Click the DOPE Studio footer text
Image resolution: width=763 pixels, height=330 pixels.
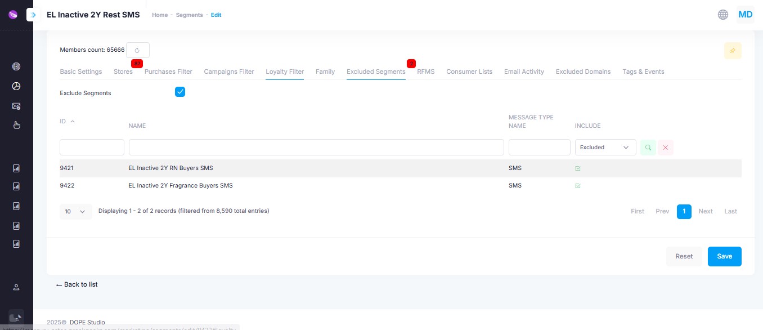point(87,322)
